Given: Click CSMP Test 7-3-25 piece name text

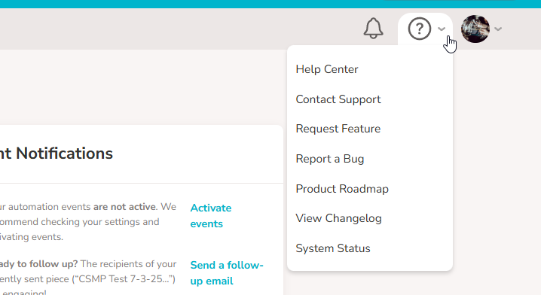Looking at the screenshot, I should (x=123, y=278).
